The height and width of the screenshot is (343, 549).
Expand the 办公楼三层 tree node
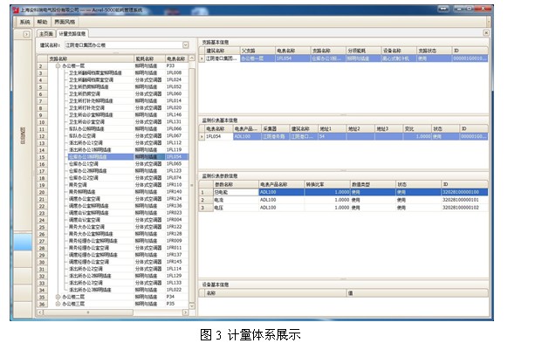[x=58, y=304]
